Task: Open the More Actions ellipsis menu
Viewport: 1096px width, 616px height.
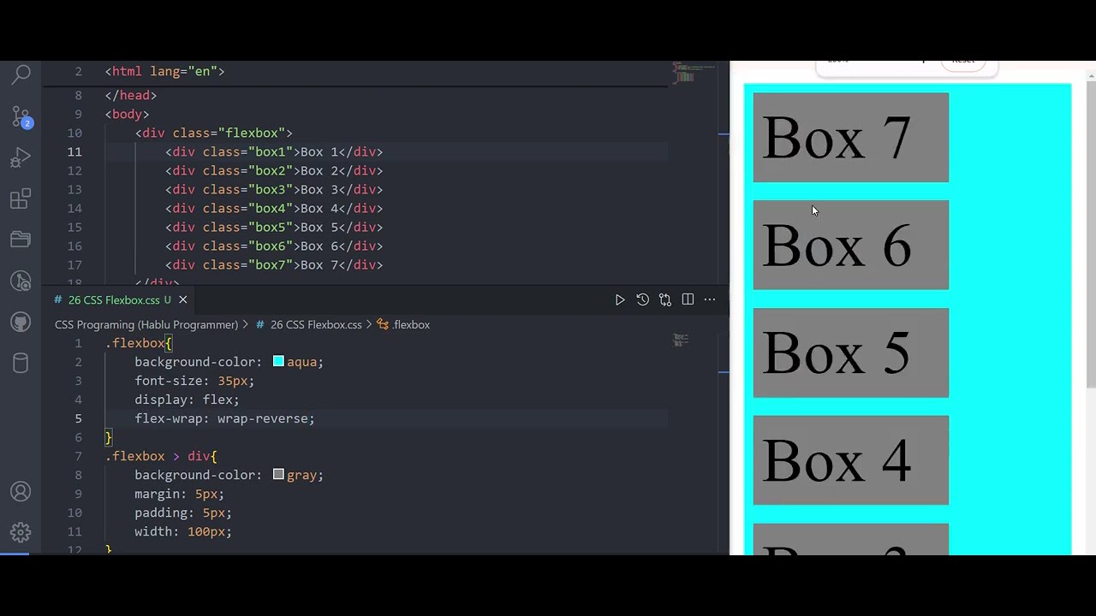Action: pyautogui.click(x=710, y=299)
